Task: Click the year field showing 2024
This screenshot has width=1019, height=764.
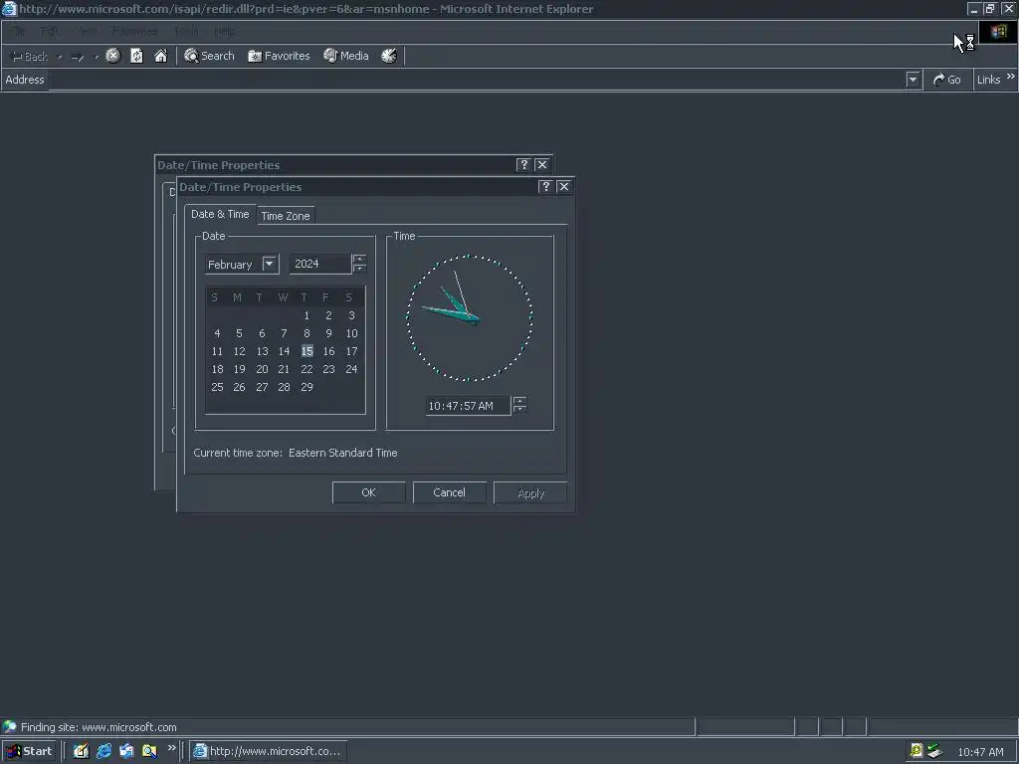Action: coord(320,264)
